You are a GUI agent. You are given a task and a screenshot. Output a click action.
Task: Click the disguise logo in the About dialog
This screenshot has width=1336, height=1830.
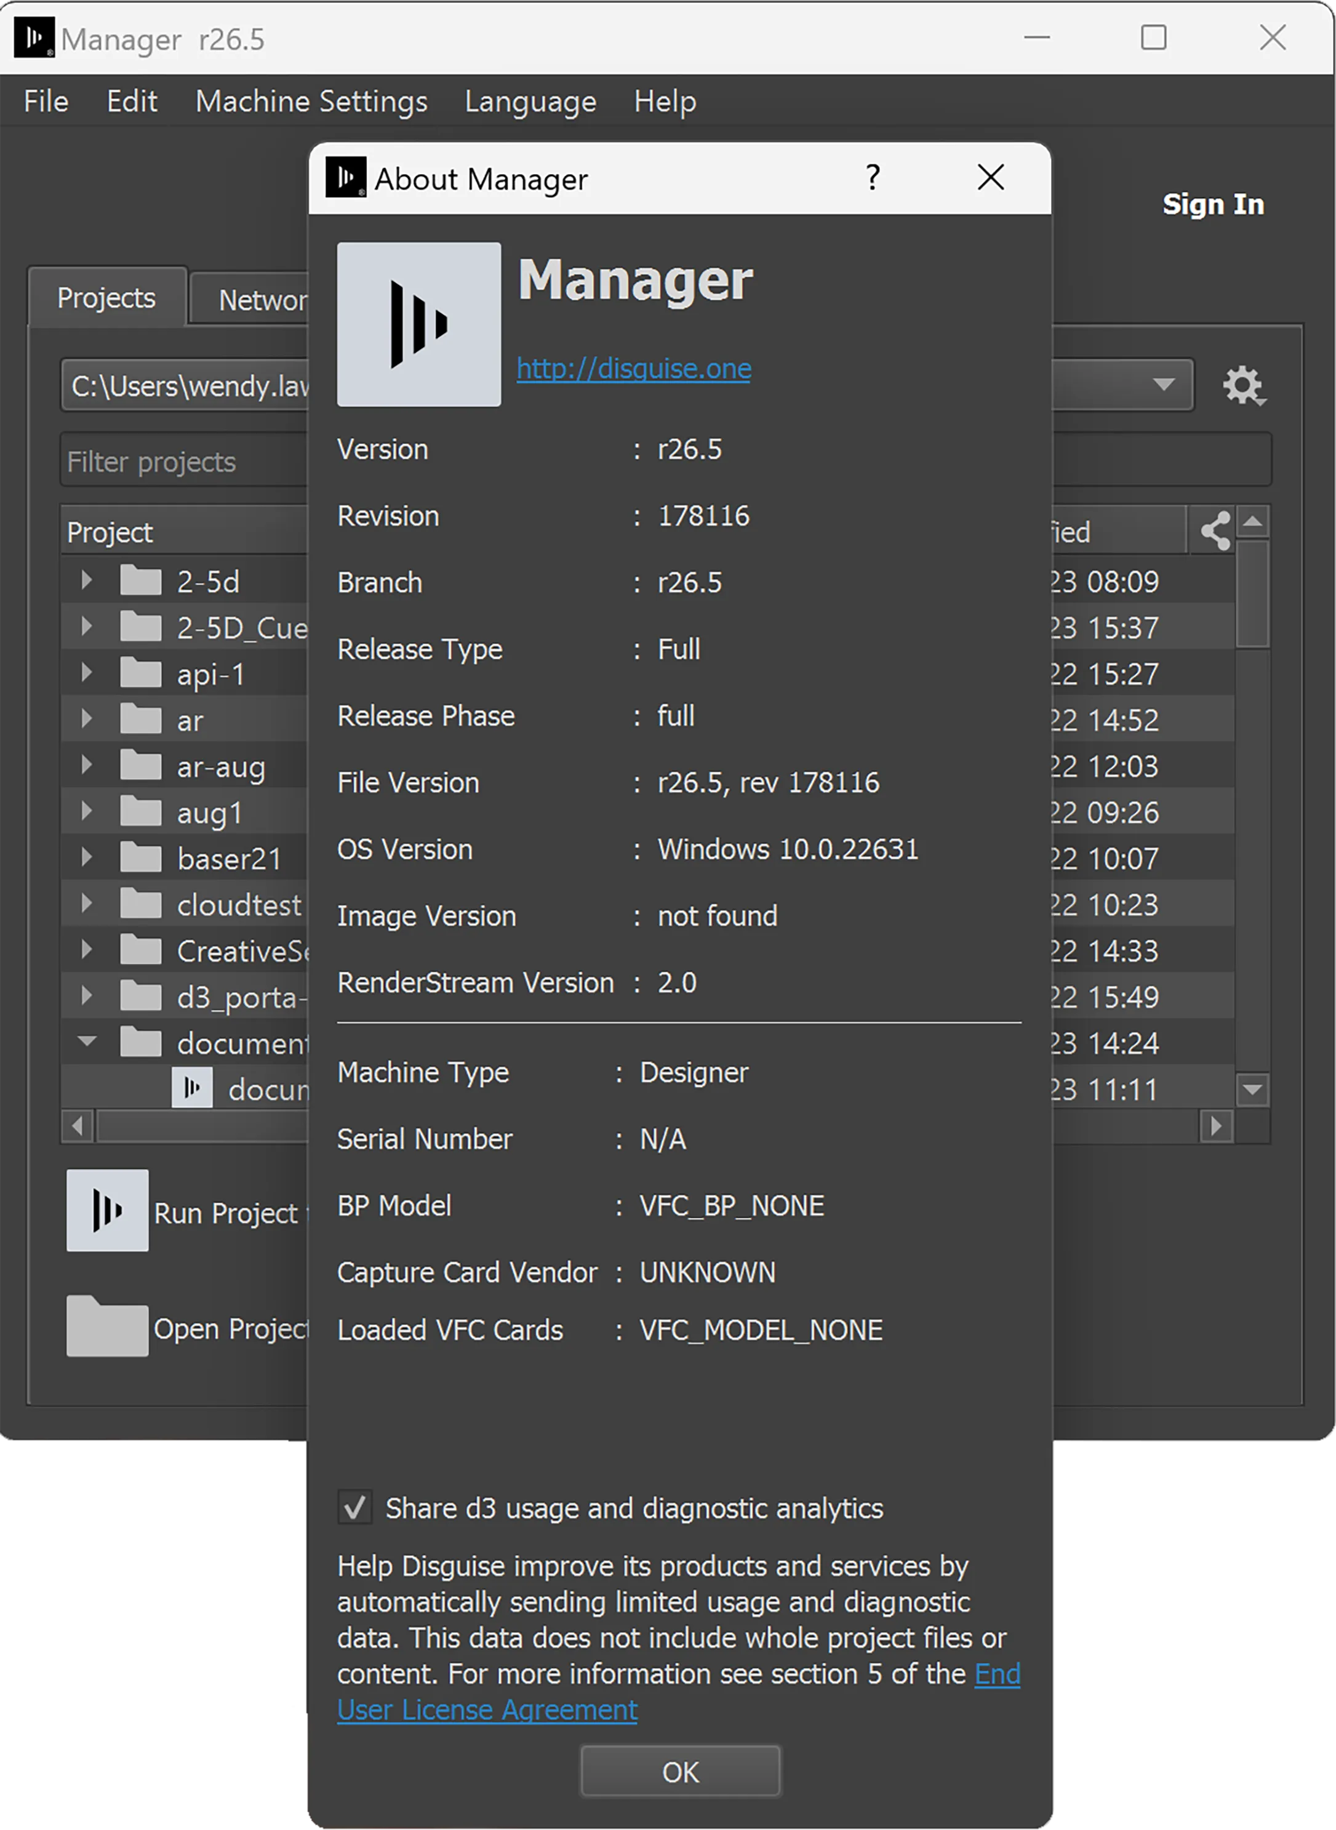click(418, 324)
